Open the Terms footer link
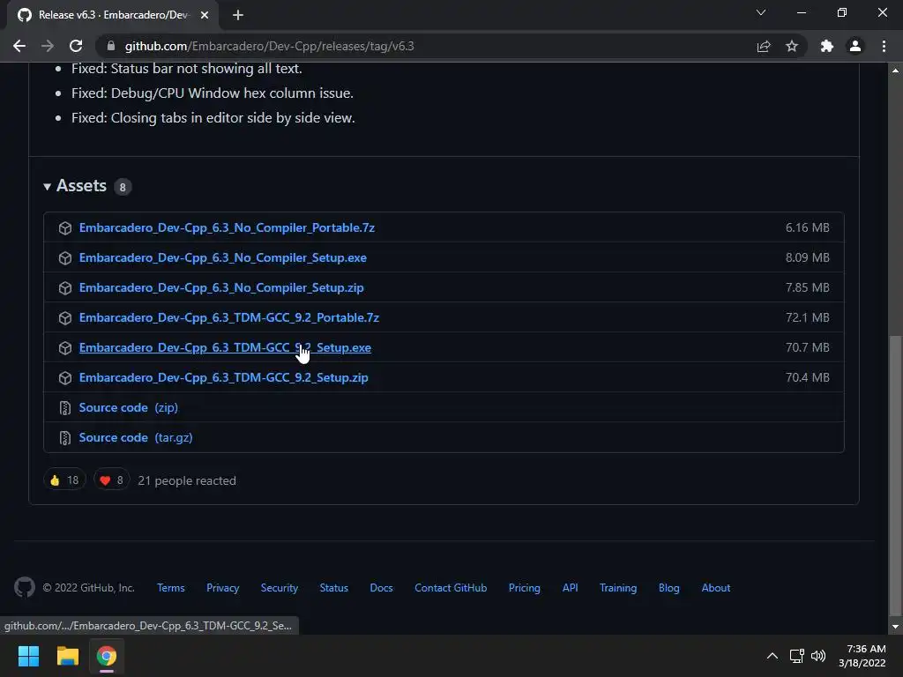Viewport: 903px width, 677px height. (171, 588)
